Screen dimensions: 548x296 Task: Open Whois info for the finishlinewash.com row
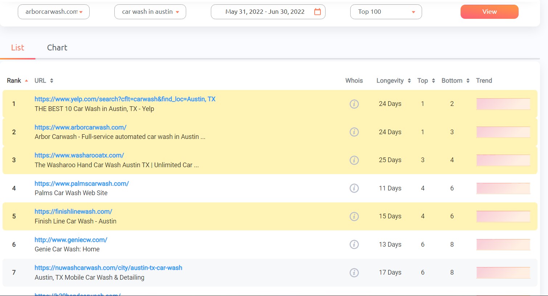point(354,216)
